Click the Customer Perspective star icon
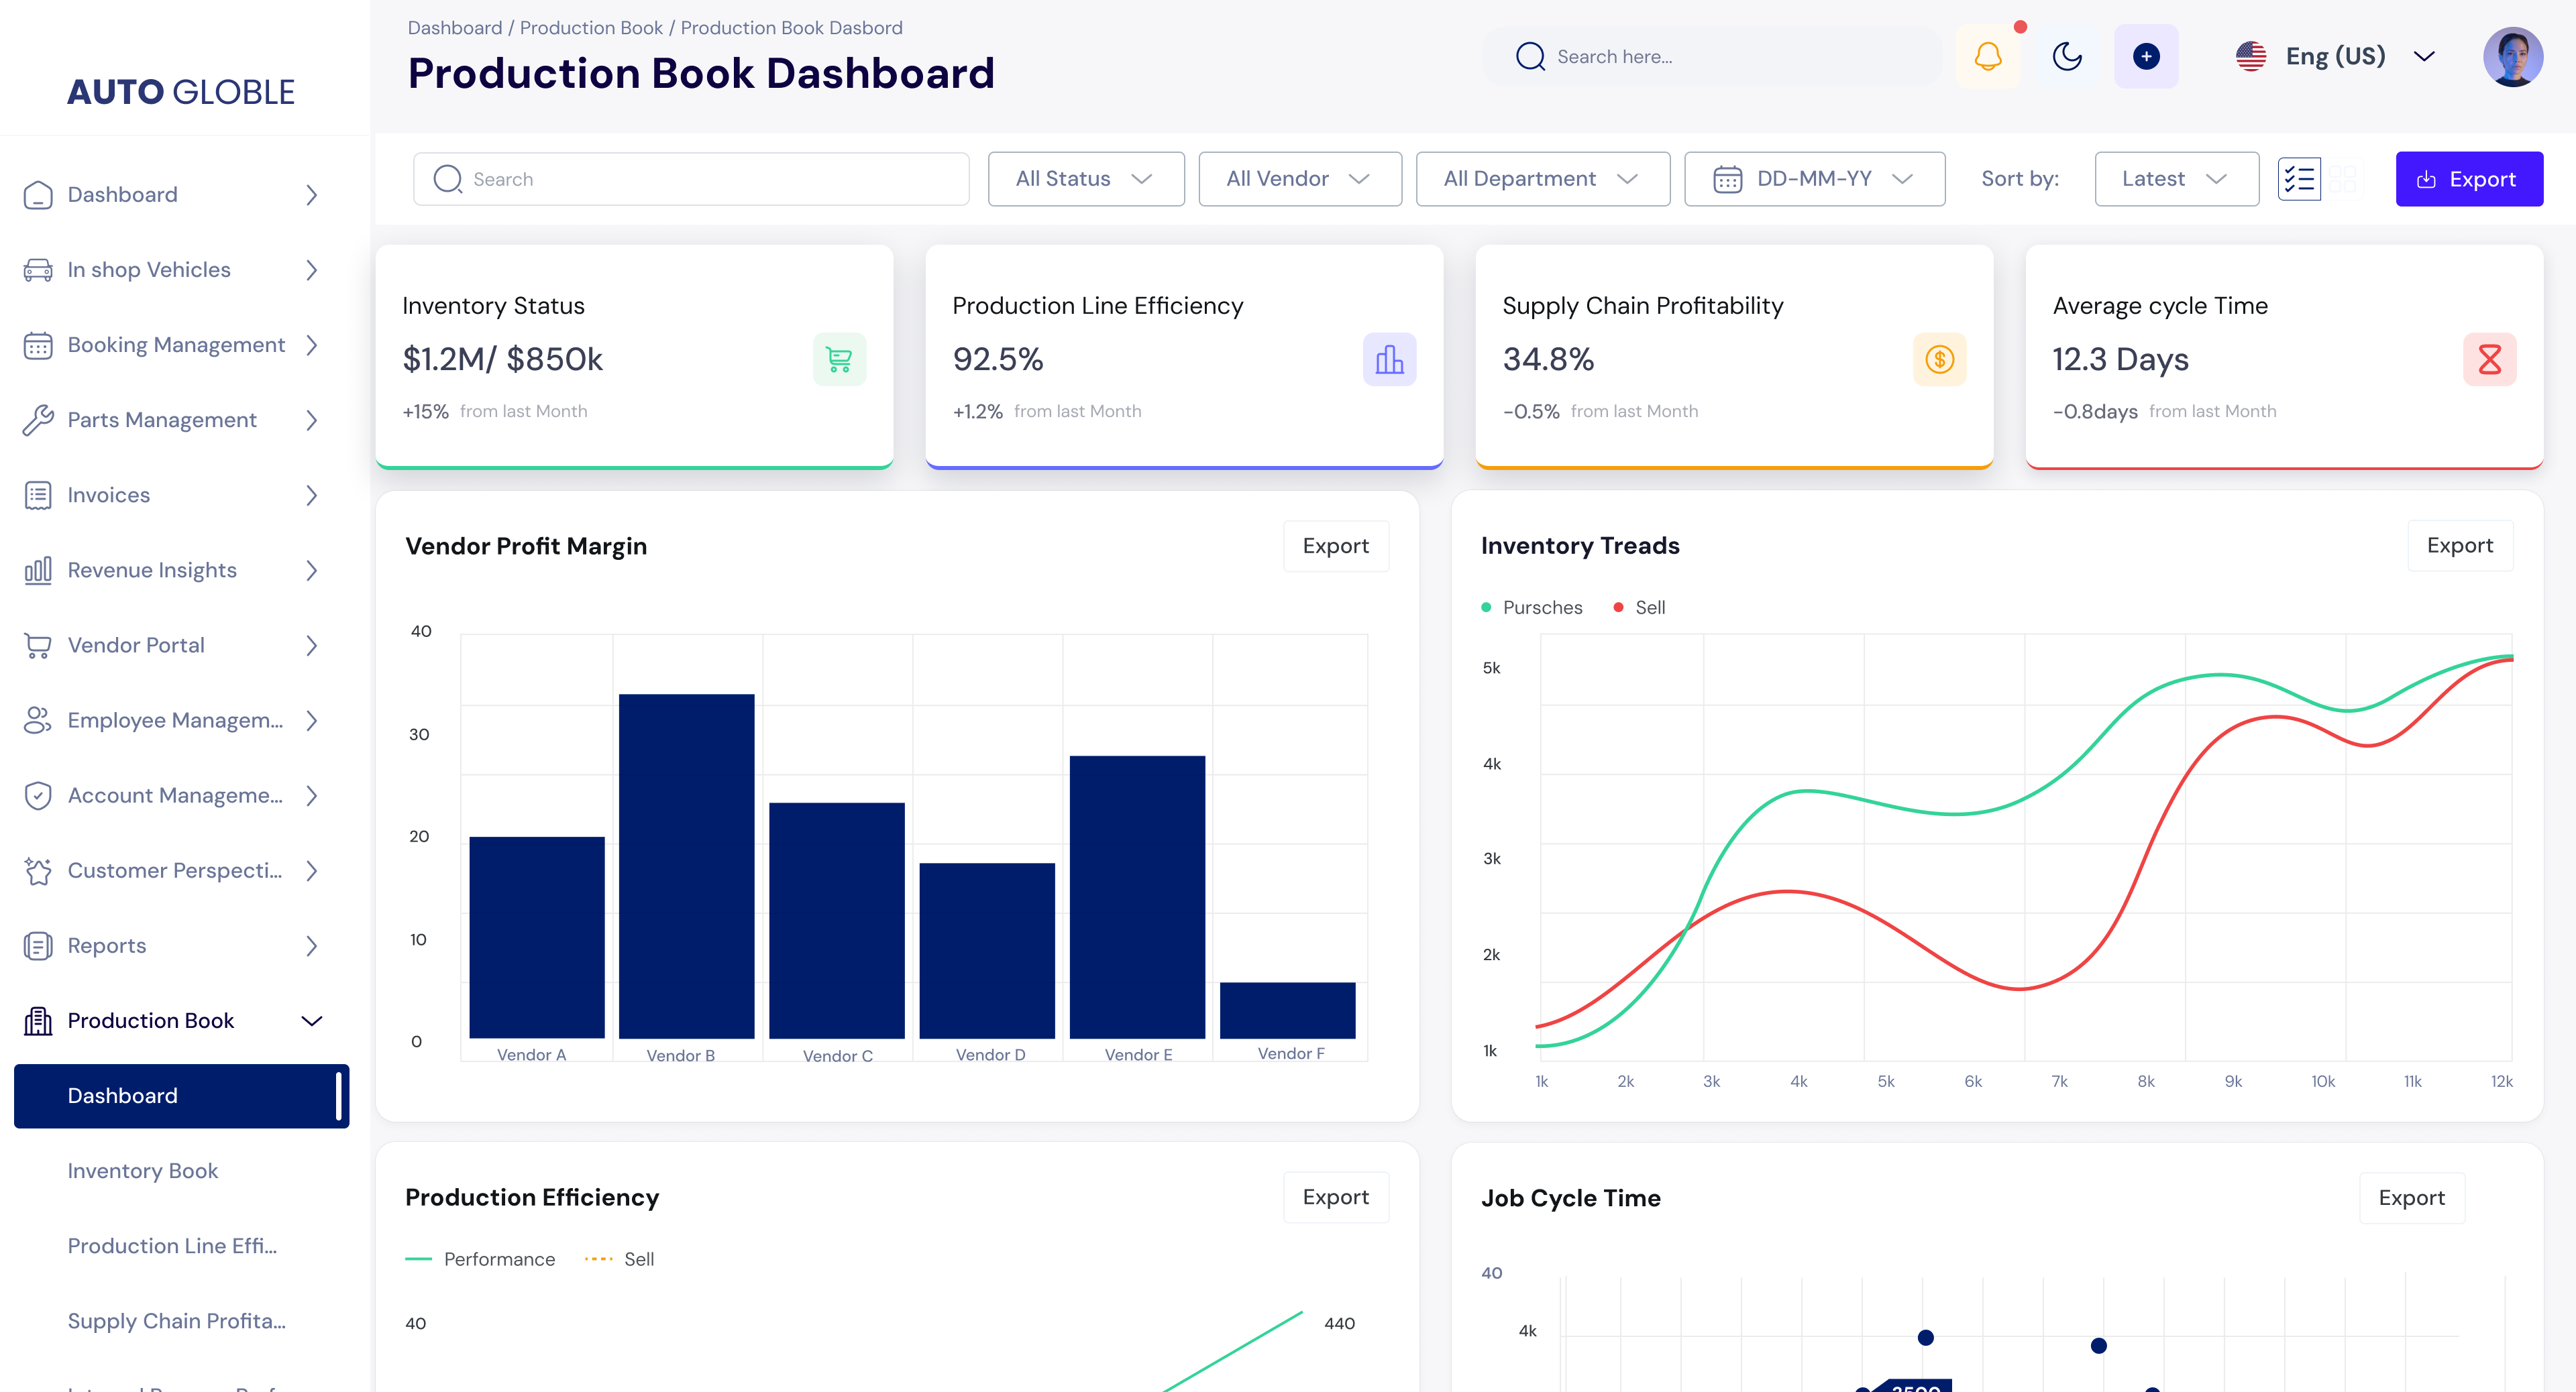2576x1392 pixels. [x=38, y=872]
